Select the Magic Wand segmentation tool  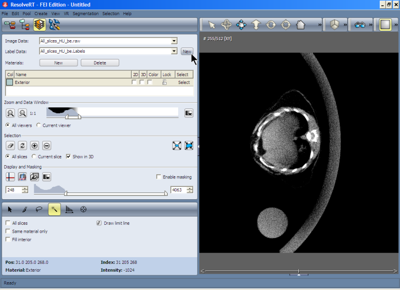tap(54, 209)
